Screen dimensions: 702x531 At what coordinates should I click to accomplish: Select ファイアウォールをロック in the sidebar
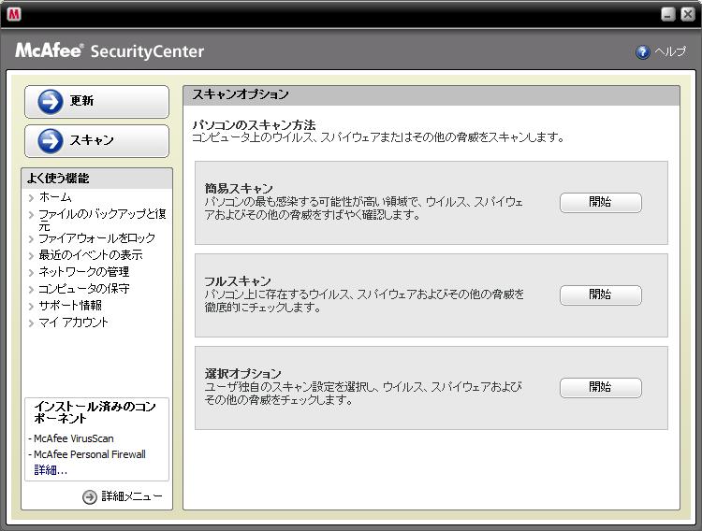pos(96,238)
